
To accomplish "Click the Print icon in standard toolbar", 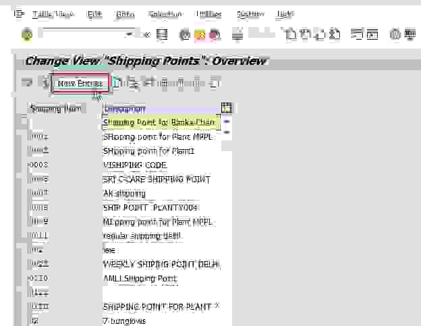I will pyautogui.click(x=237, y=34).
